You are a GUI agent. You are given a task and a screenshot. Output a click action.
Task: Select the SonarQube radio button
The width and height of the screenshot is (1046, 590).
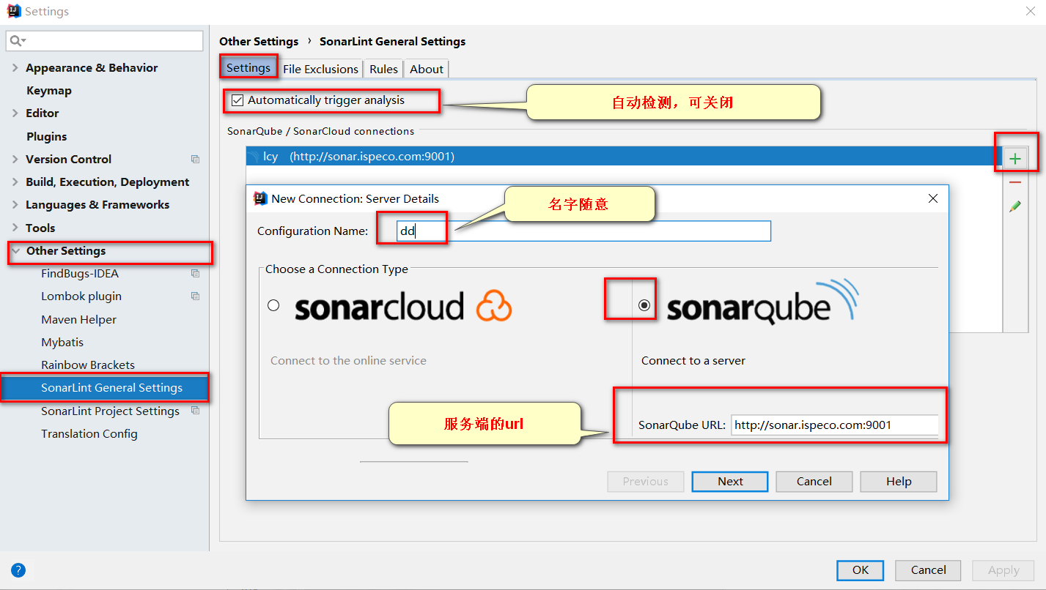pyautogui.click(x=644, y=305)
